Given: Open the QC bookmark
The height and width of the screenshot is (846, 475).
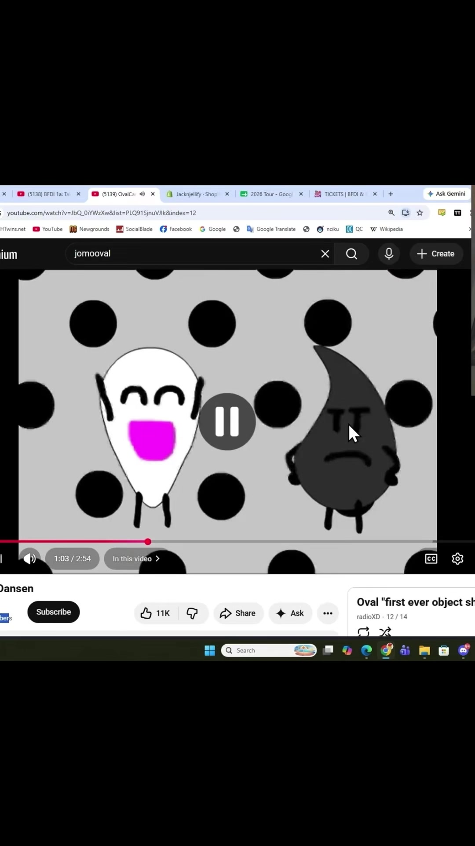Looking at the screenshot, I should tap(354, 229).
